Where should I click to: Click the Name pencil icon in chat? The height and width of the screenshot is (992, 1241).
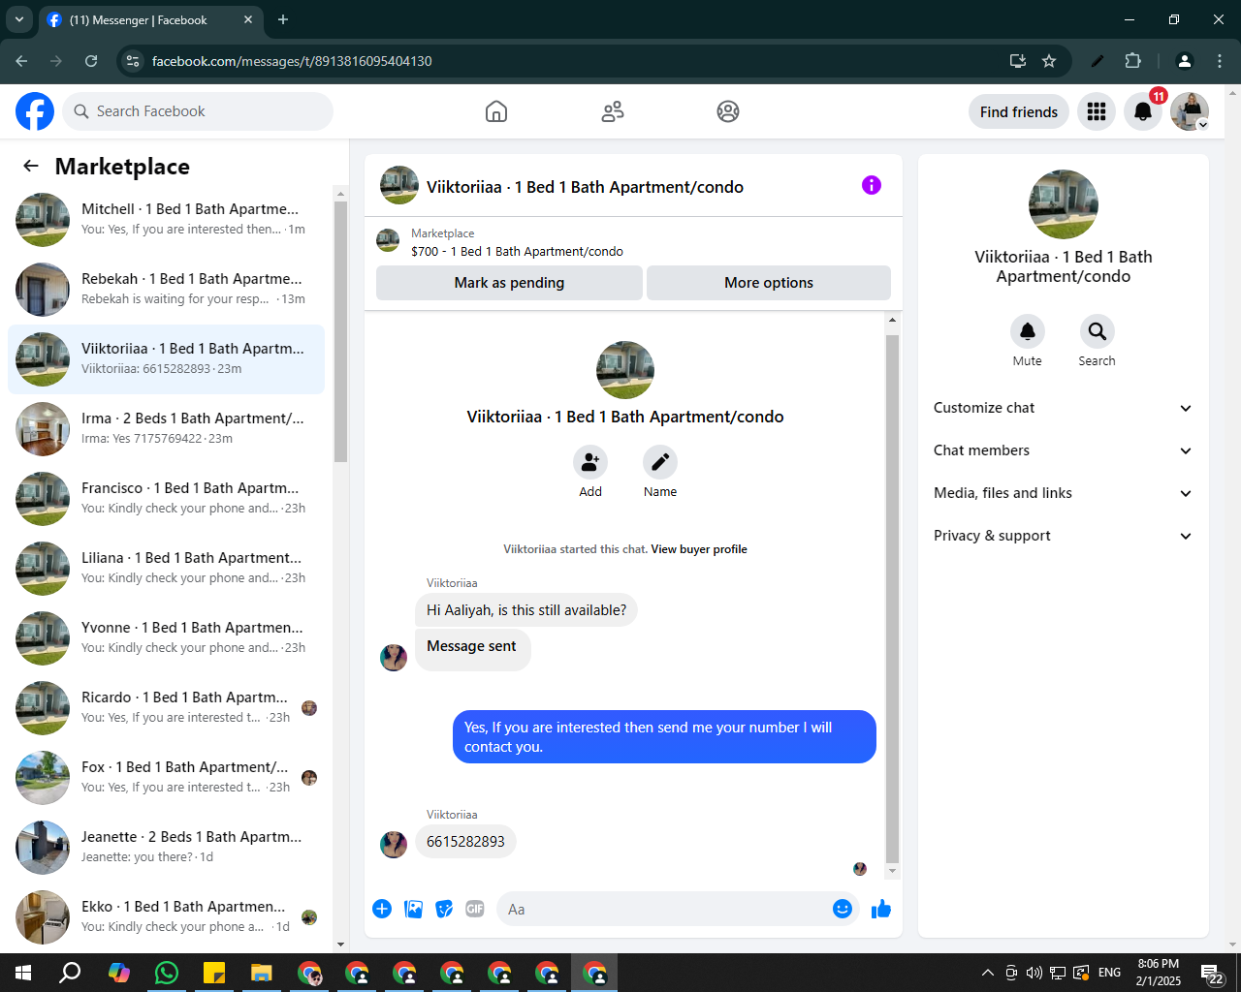point(660,462)
